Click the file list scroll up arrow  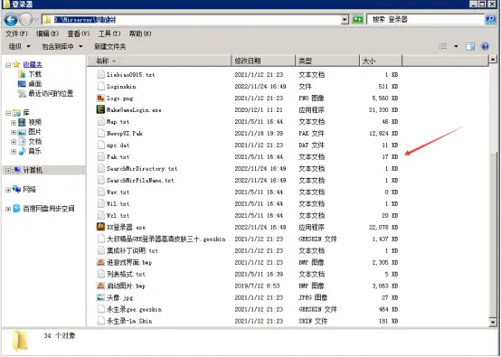tap(493, 59)
